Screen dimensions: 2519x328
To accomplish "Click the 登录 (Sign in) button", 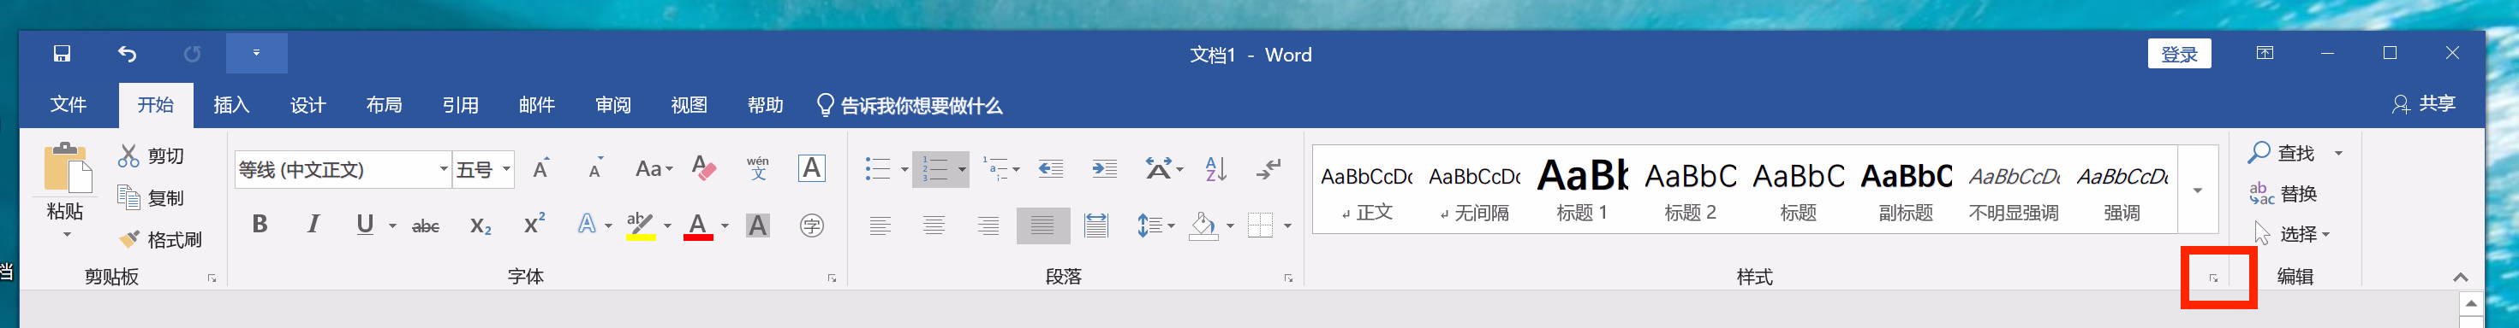I will [x=2179, y=54].
